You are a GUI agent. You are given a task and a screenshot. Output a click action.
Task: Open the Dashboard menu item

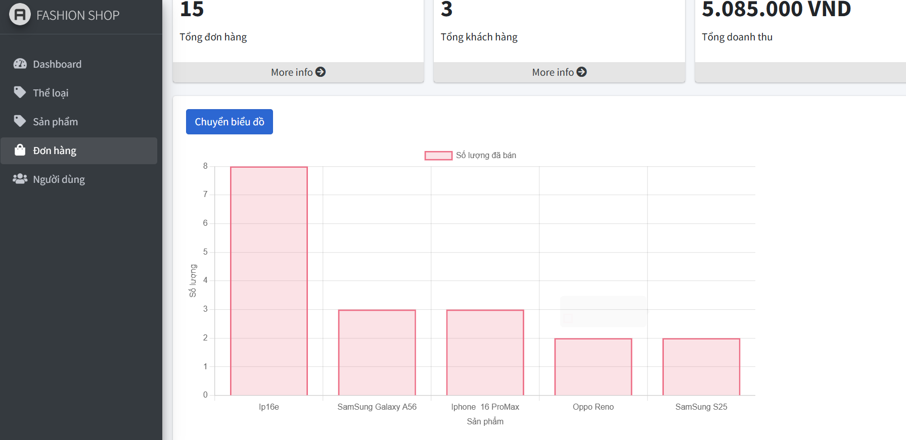coord(79,64)
